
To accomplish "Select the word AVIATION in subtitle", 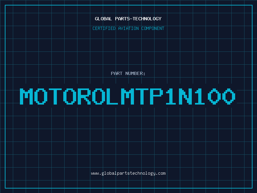I will pos(128,28).
